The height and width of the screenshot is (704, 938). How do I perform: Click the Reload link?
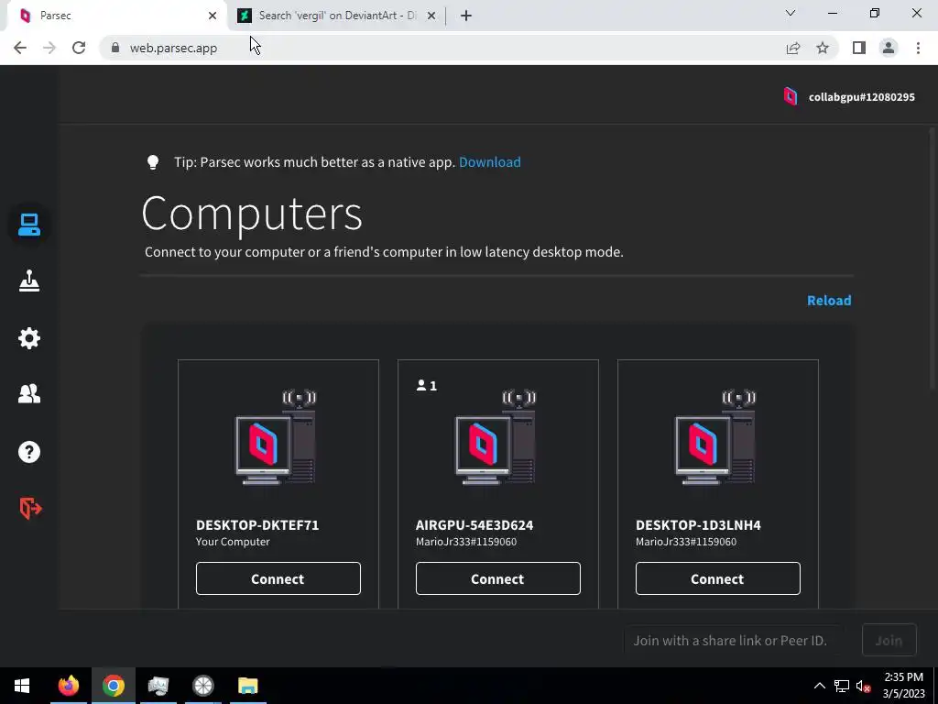(829, 301)
